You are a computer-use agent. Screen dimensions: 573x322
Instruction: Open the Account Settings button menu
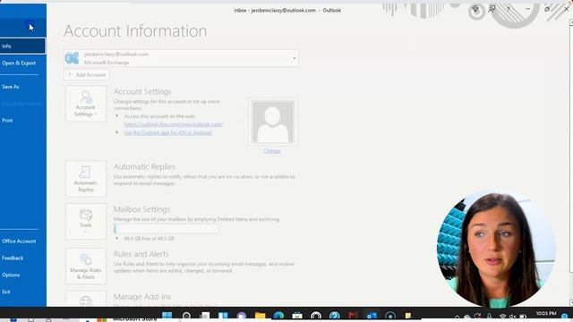point(86,104)
